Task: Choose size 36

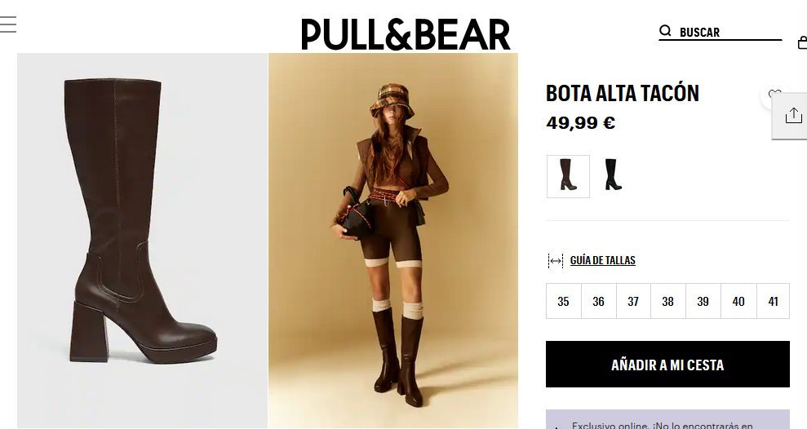Action: pos(599,302)
